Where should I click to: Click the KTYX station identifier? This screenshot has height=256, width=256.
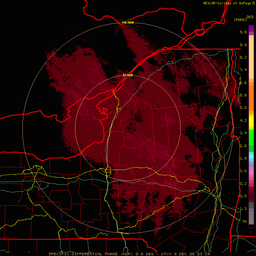tap(166, 254)
